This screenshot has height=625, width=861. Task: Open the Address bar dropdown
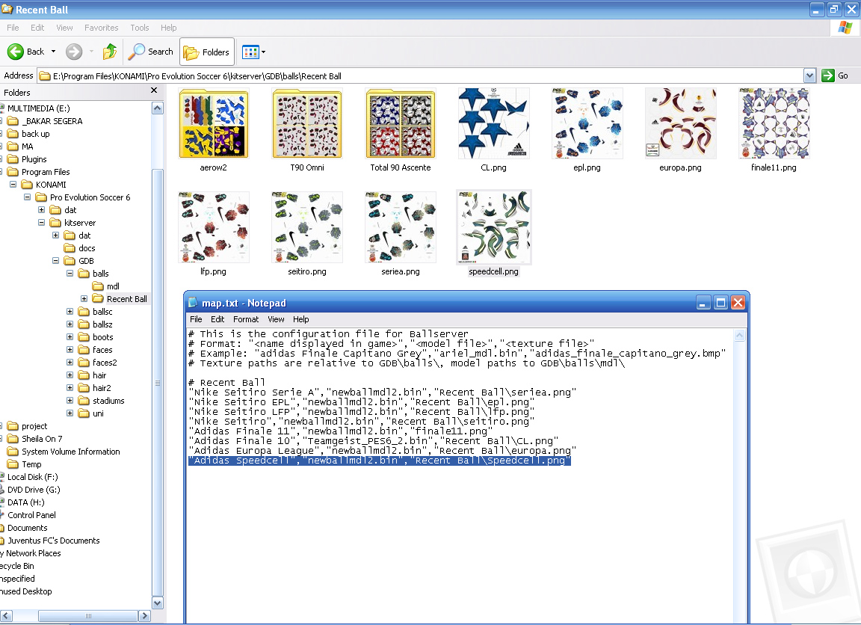(809, 76)
